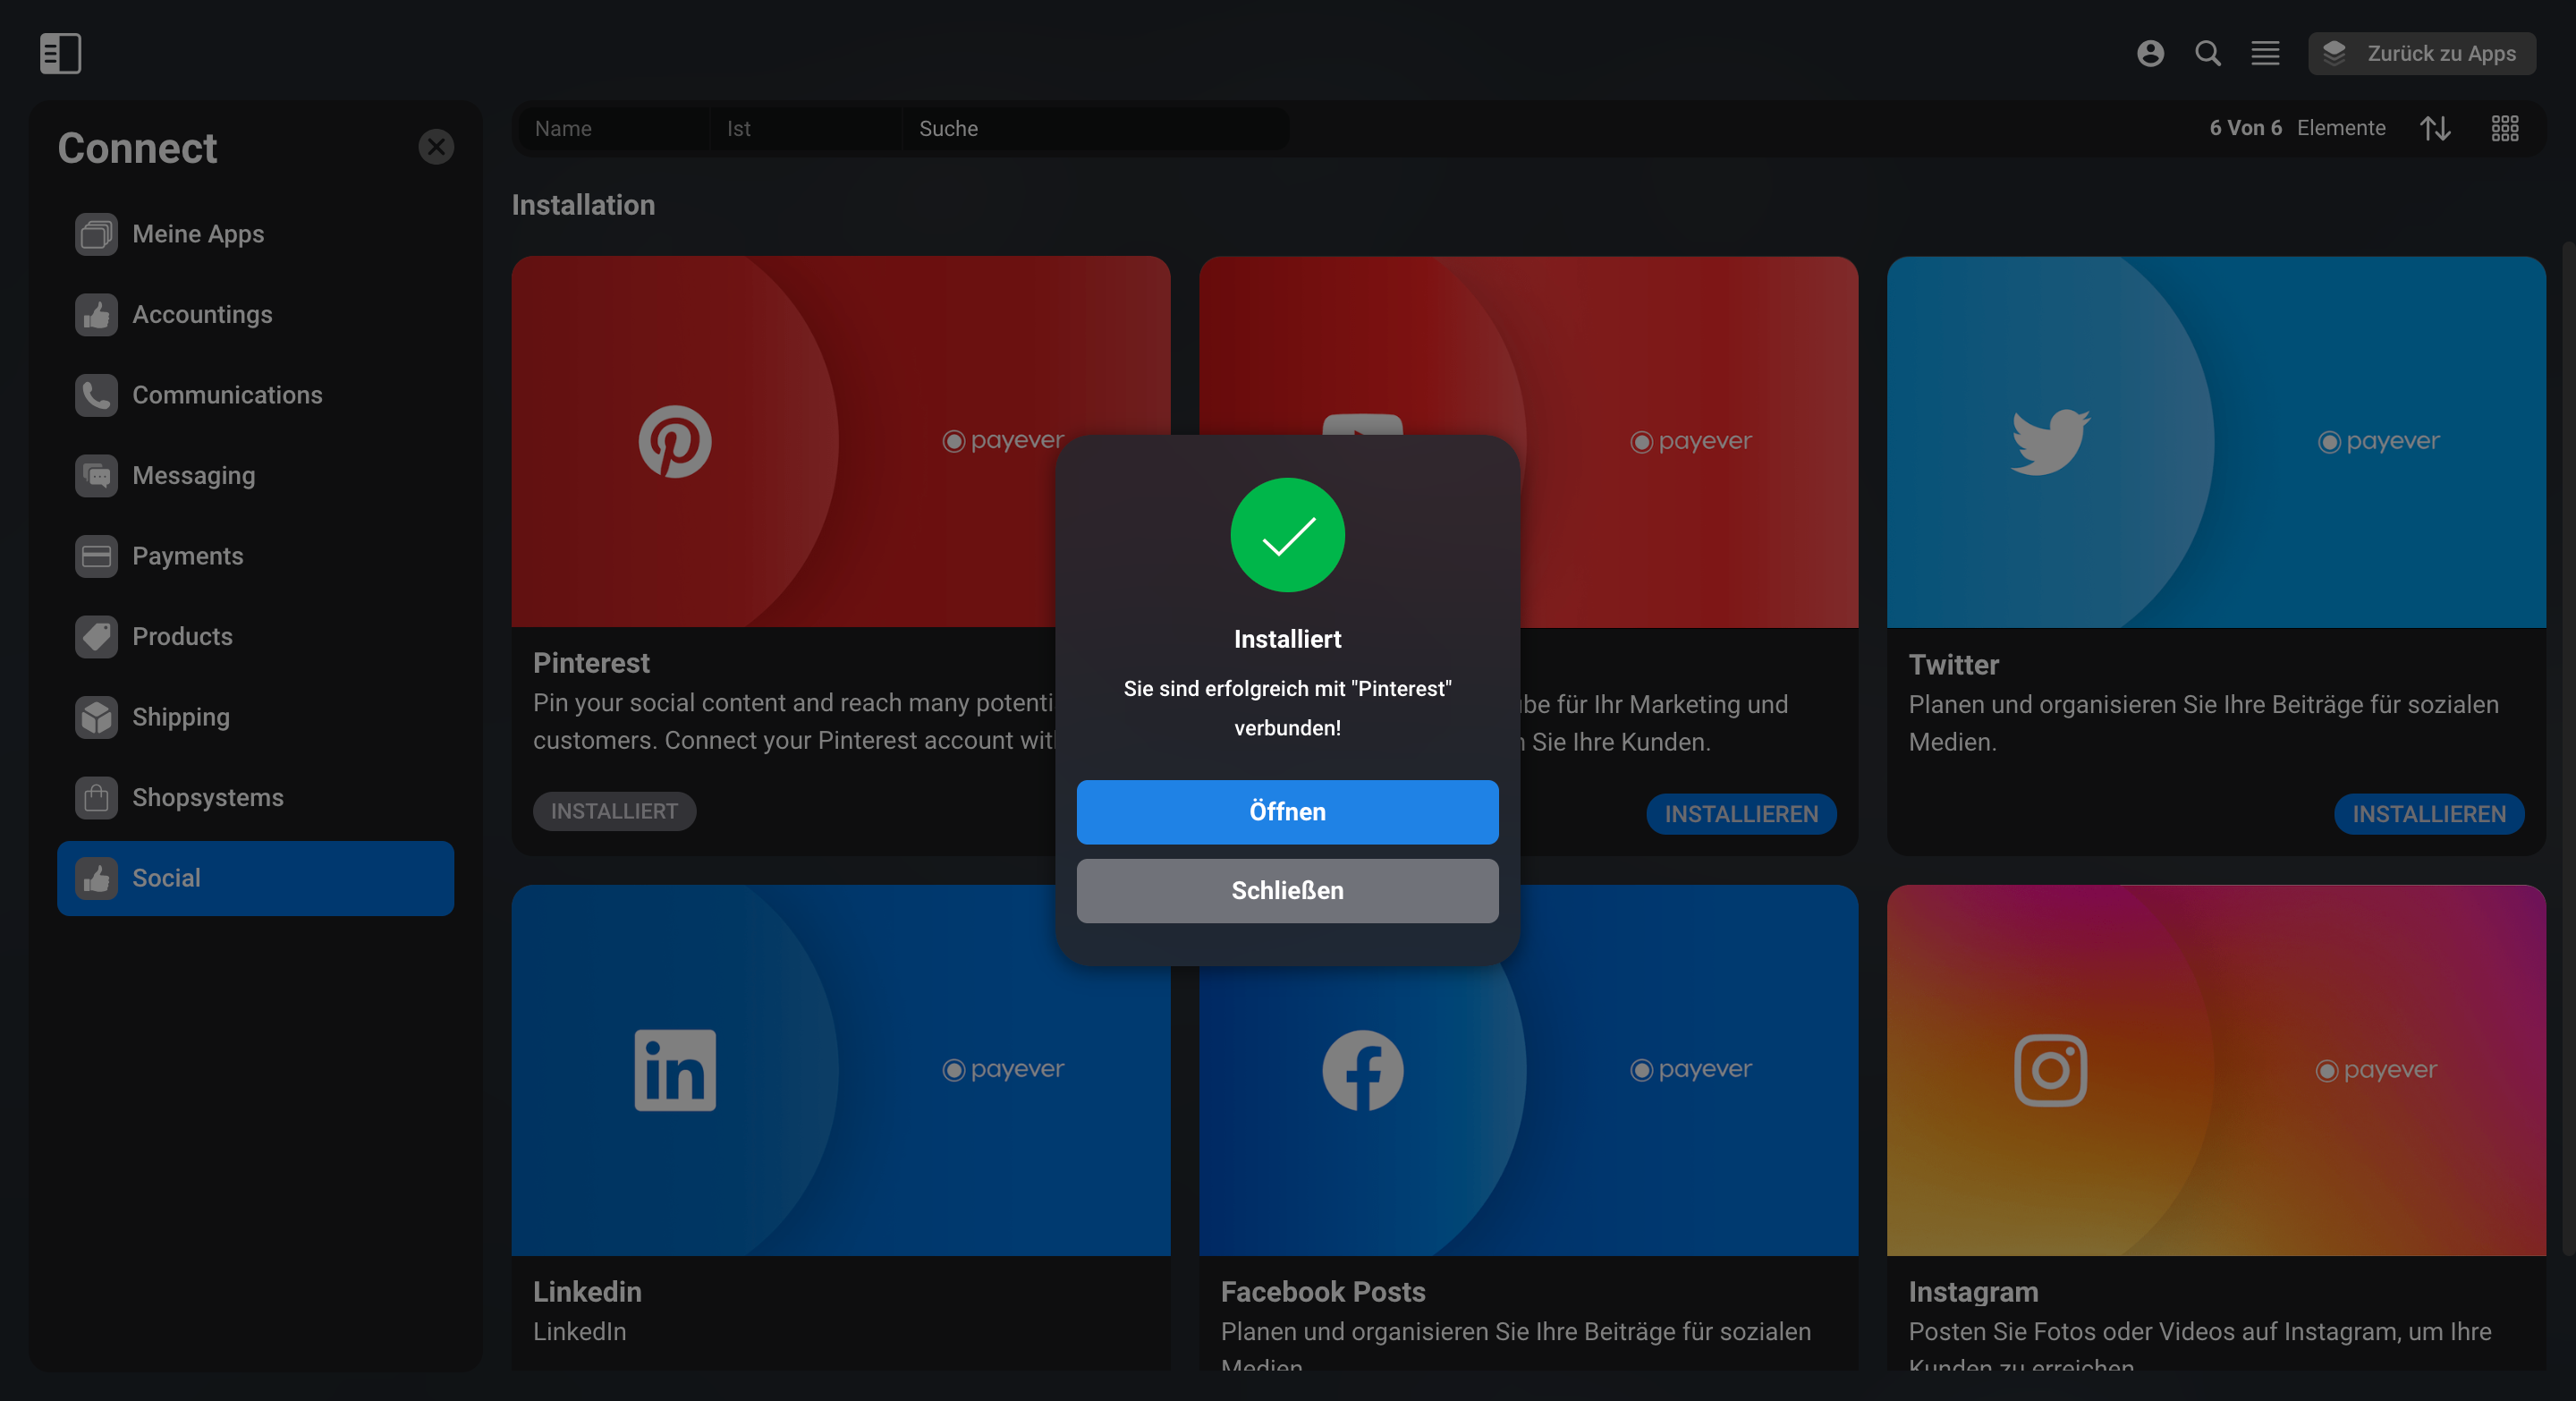This screenshot has height=1401, width=2576.
Task: Switch to grid view icon
Action: pyautogui.click(x=2504, y=128)
